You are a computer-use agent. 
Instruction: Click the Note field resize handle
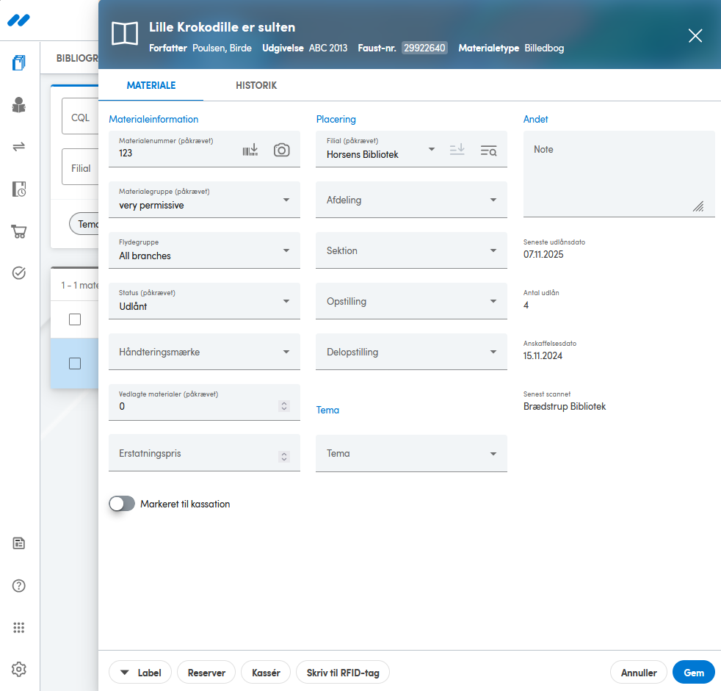point(698,206)
